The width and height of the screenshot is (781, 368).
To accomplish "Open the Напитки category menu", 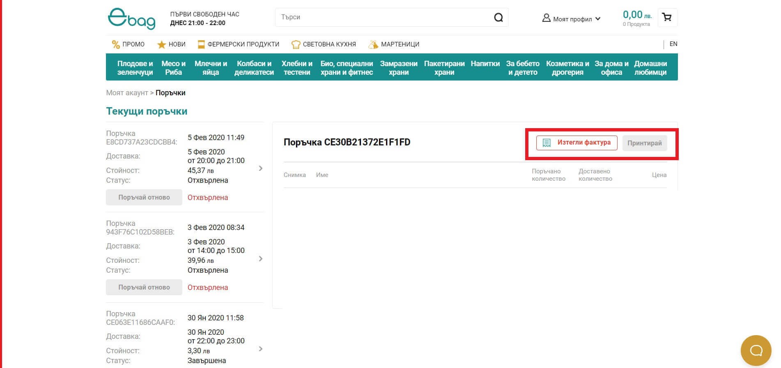I will point(485,64).
